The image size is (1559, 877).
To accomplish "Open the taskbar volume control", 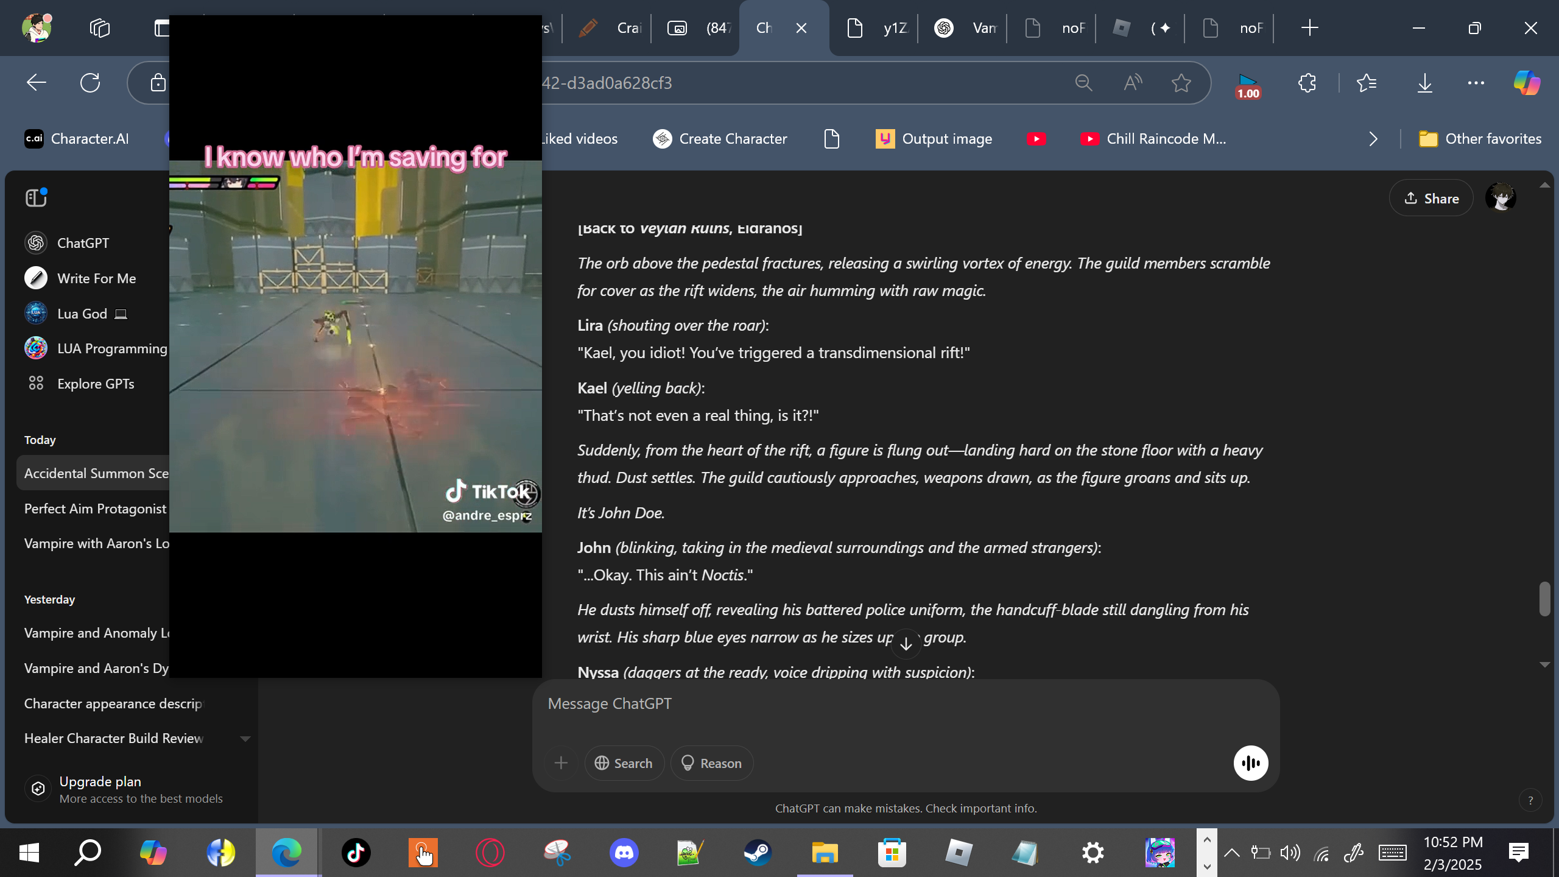I will click(x=1290, y=853).
